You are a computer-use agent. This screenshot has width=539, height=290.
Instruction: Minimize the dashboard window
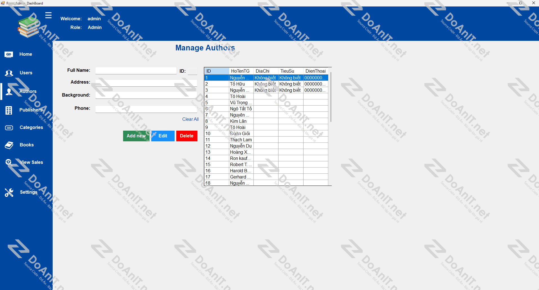coord(508,3)
